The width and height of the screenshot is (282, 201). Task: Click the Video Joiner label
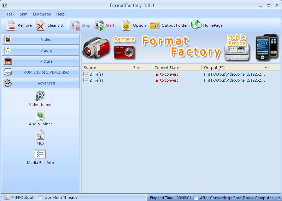(40, 105)
